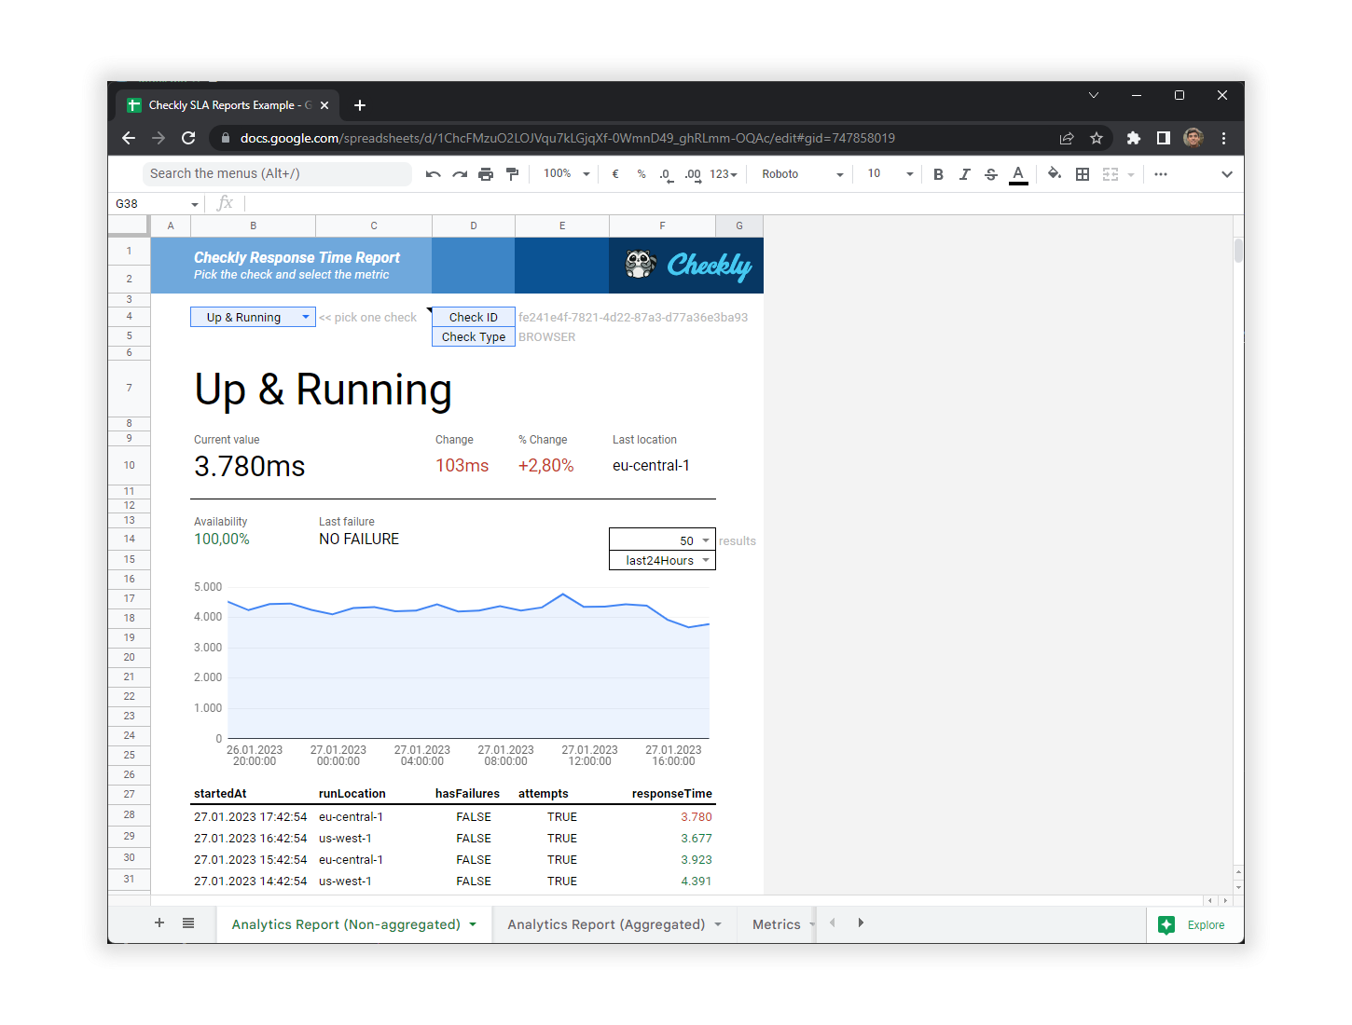Toggle the Check ID selector button
This screenshot has height=1025, width=1352.
coord(473,317)
